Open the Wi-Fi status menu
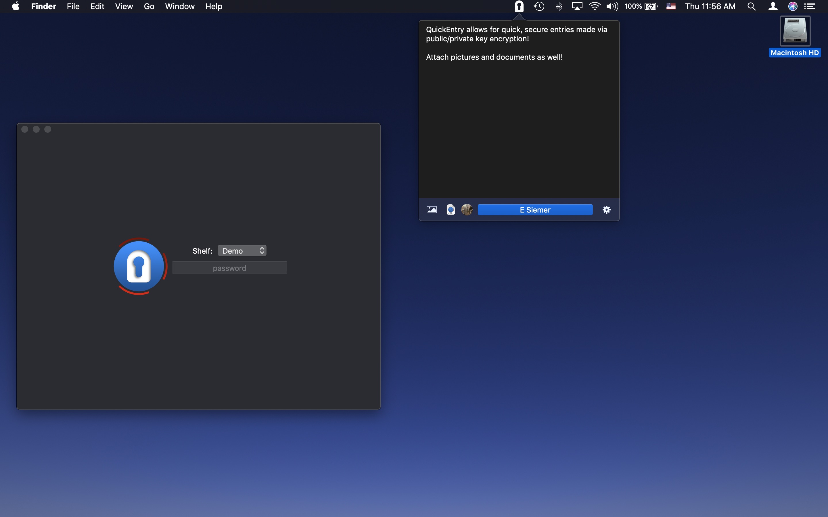 (595, 7)
